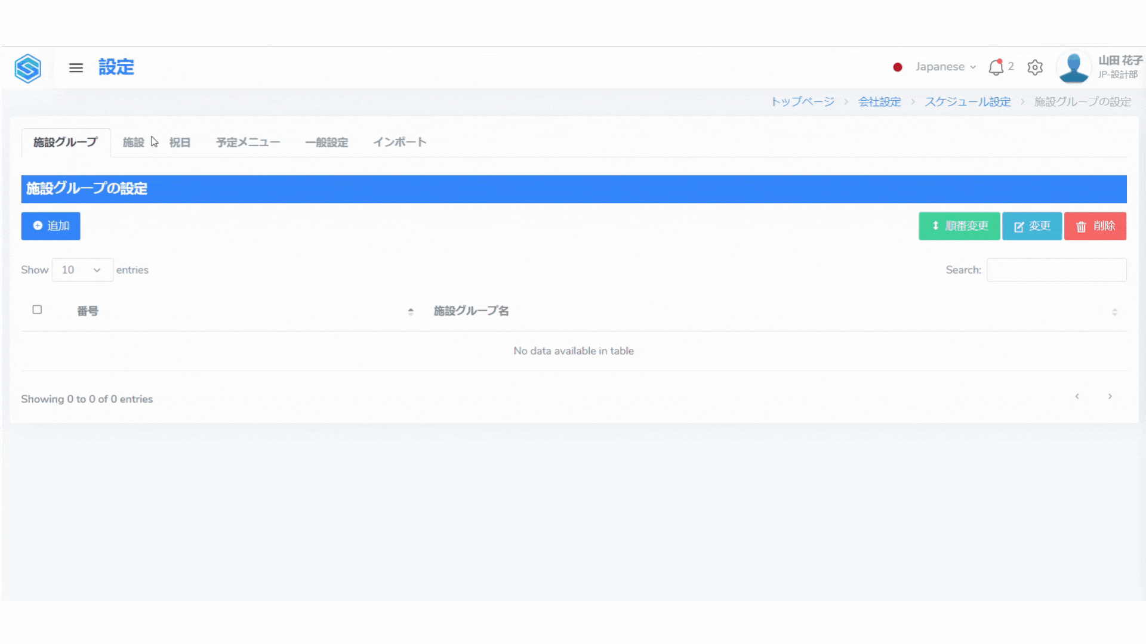Click the blue hexagon app logo
Screen dimensions: 1146x644
pos(27,68)
